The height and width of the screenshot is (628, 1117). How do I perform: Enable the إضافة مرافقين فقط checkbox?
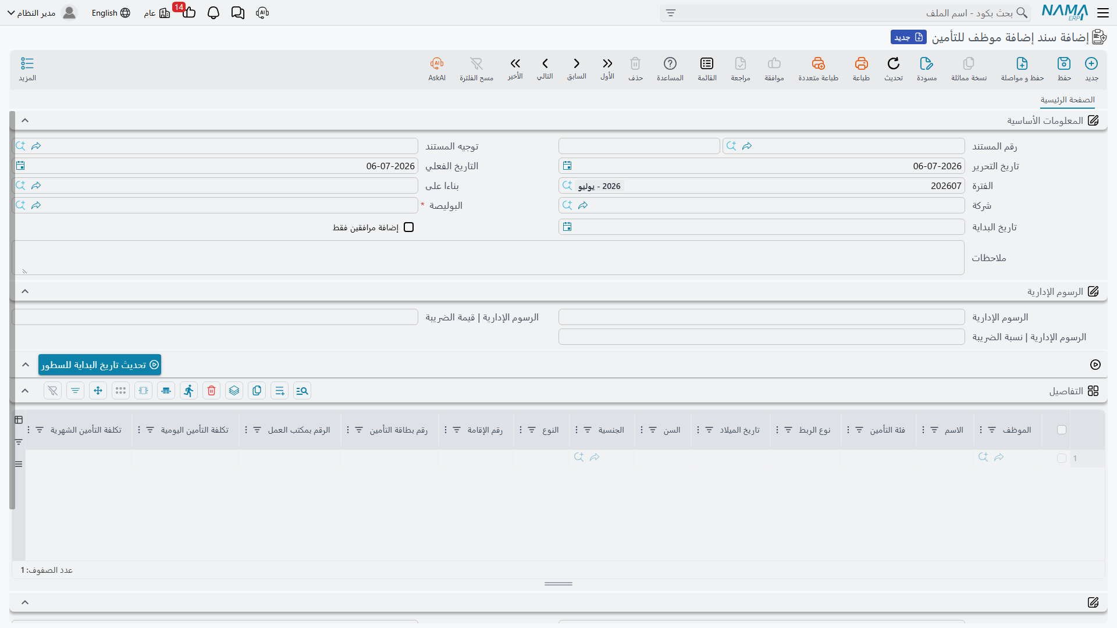click(409, 227)
